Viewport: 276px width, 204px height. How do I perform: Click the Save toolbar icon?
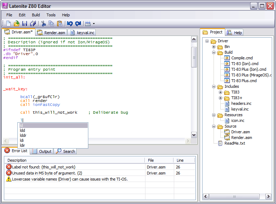pyautogui.click(x=24, y=23)
